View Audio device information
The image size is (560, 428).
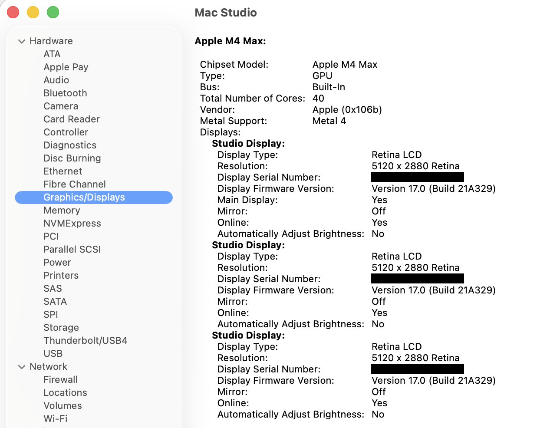coord(56,80)
